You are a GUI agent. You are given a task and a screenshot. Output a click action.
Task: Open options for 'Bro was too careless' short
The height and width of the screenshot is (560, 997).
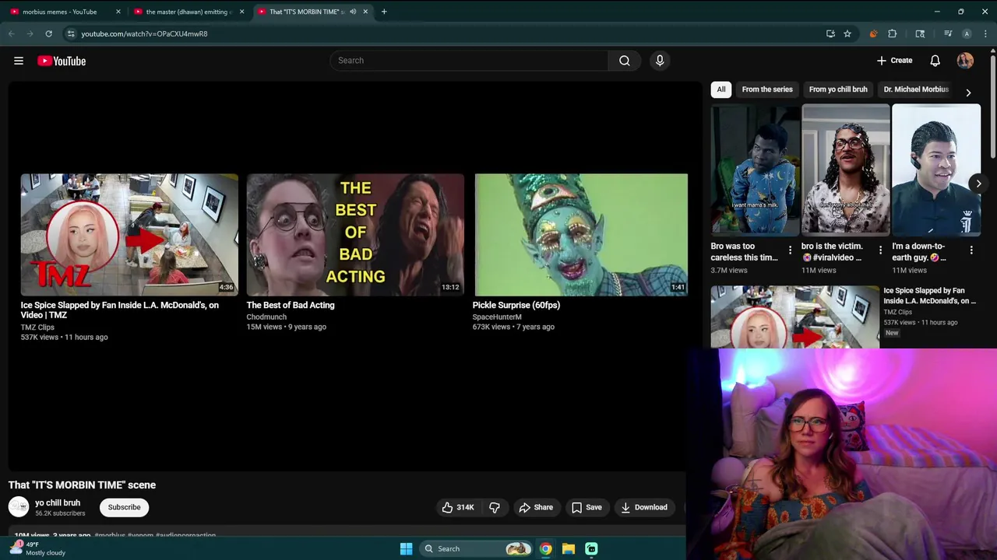[790, 250]
